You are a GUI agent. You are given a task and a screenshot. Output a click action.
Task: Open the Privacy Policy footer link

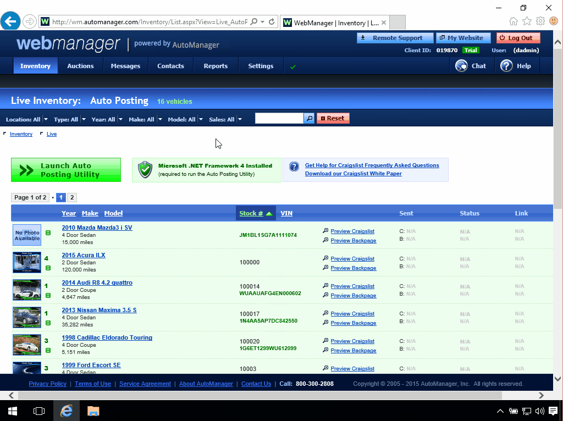(x=48, y=384)
